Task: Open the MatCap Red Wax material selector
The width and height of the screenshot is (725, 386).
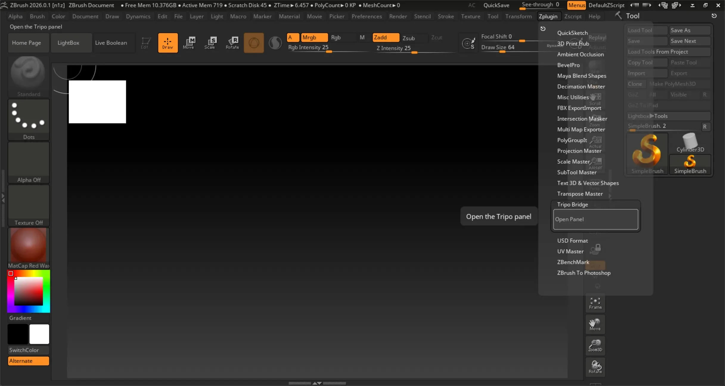Action: tap(29, 248)
